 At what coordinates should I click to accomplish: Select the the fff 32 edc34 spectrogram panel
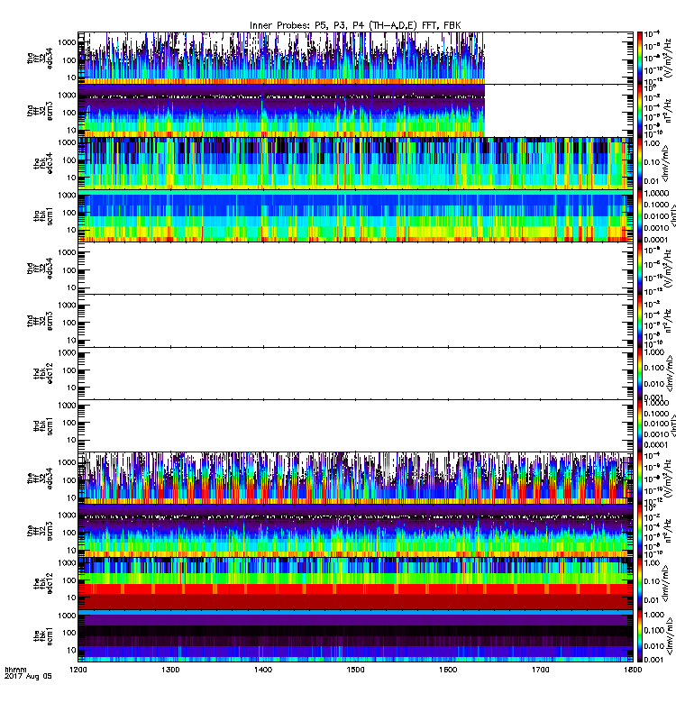pos(355,478)
